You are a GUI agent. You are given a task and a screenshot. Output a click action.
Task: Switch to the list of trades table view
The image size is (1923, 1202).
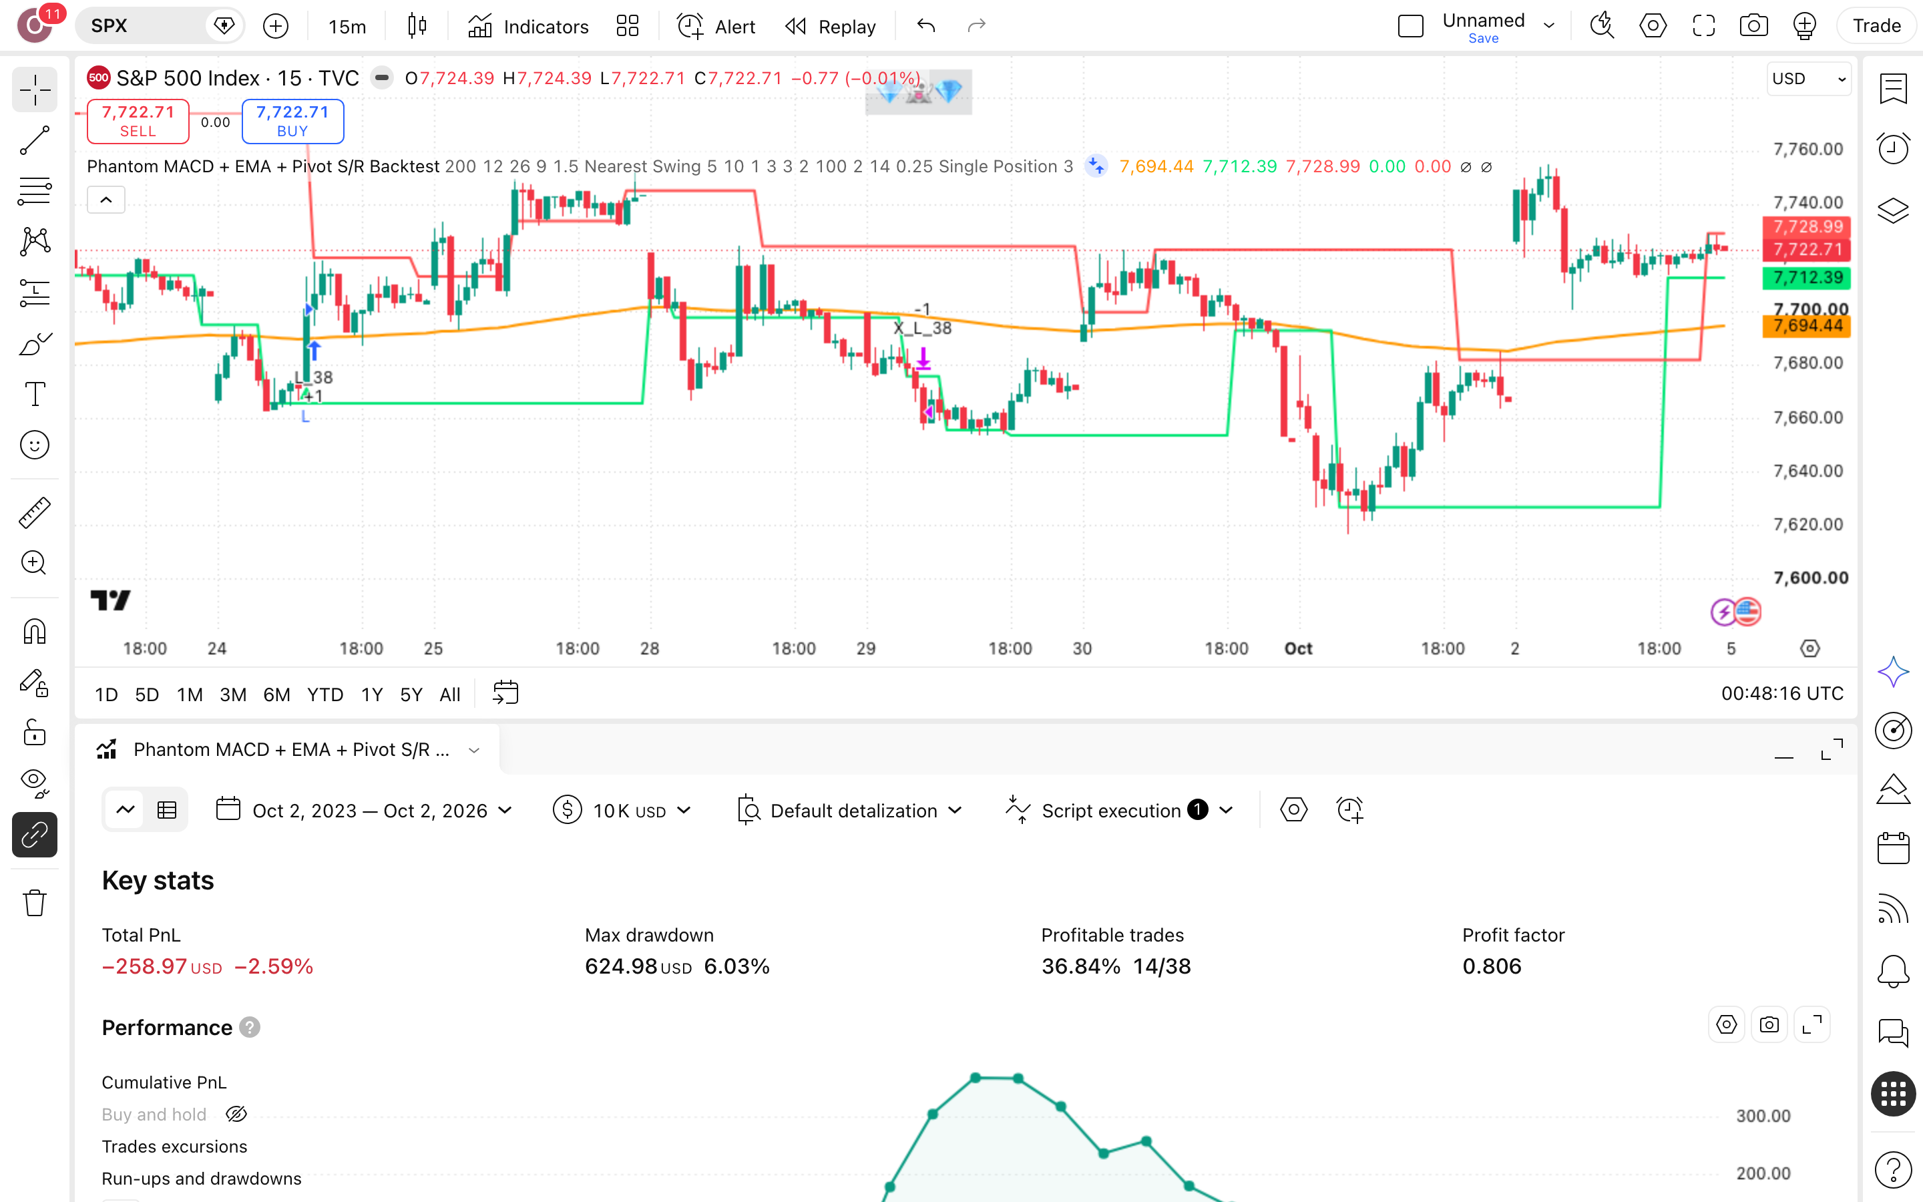[x=167, y=810]
